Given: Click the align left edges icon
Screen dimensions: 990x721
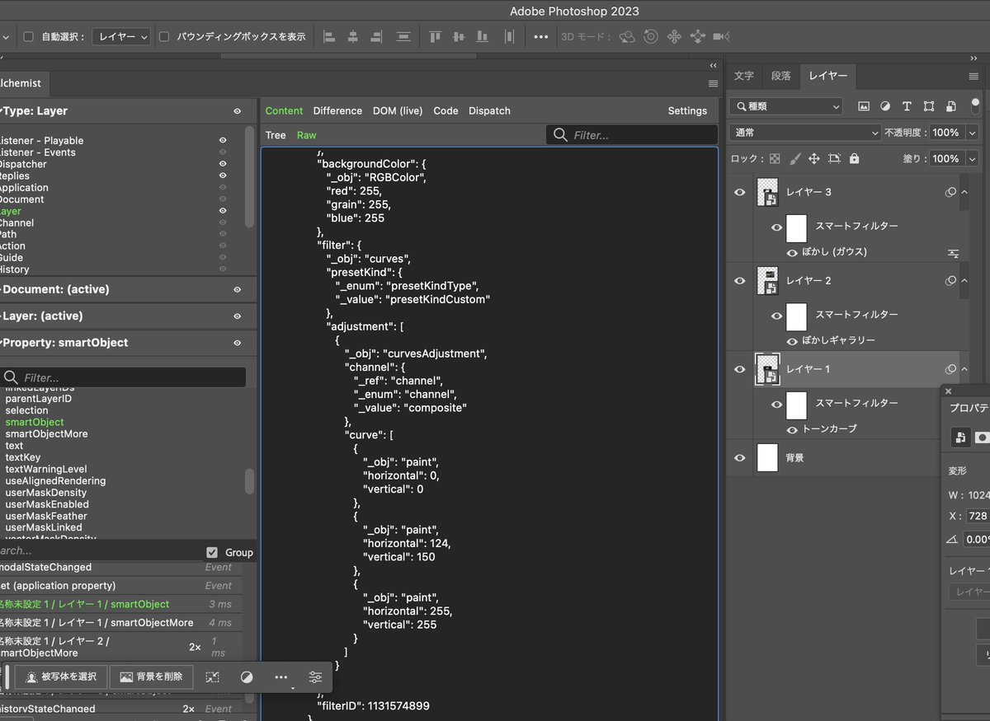Looking at the screenshot, I should click(329, 36).
